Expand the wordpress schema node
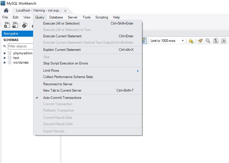229x163 pixels. tap(5, 62)
